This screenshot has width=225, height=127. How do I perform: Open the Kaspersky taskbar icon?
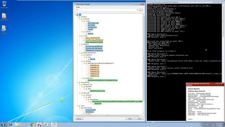coord(39,125)
